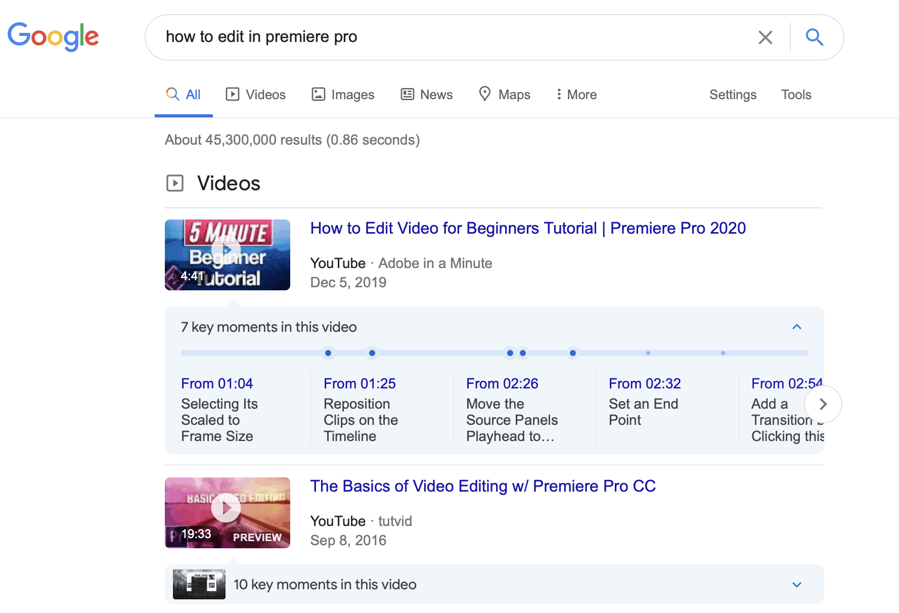Collapse the 7 key moments panel
Viewport: 899px width, 613px height.
[x=797, y=327]
